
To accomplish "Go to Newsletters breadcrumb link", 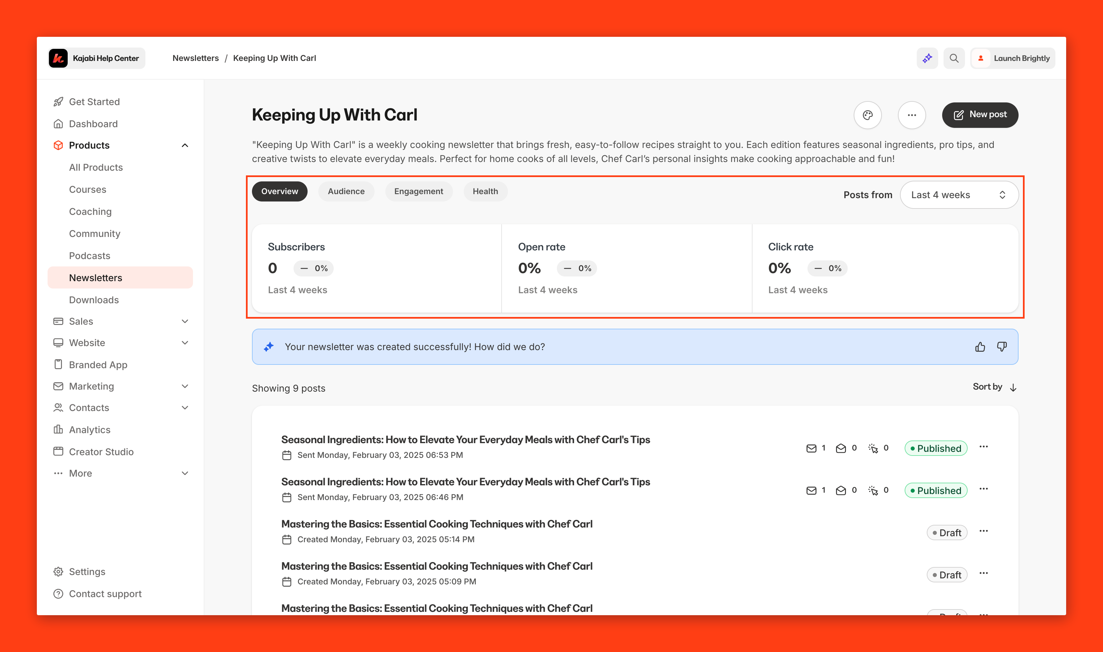I will tap(195, 58).
